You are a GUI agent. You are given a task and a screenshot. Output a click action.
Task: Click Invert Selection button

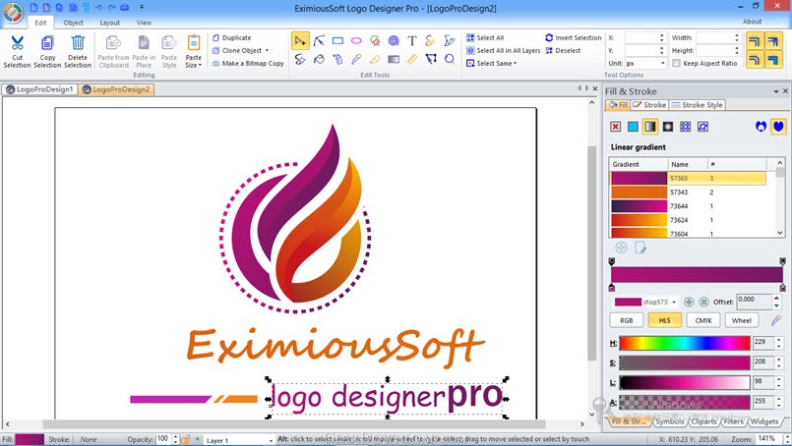[574, 38]
